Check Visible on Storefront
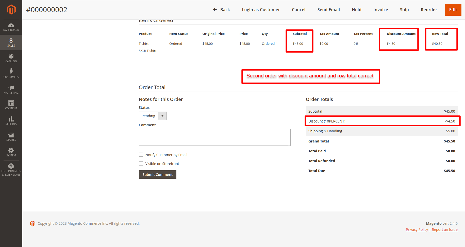The image size is (465, 247). point(141,163)
